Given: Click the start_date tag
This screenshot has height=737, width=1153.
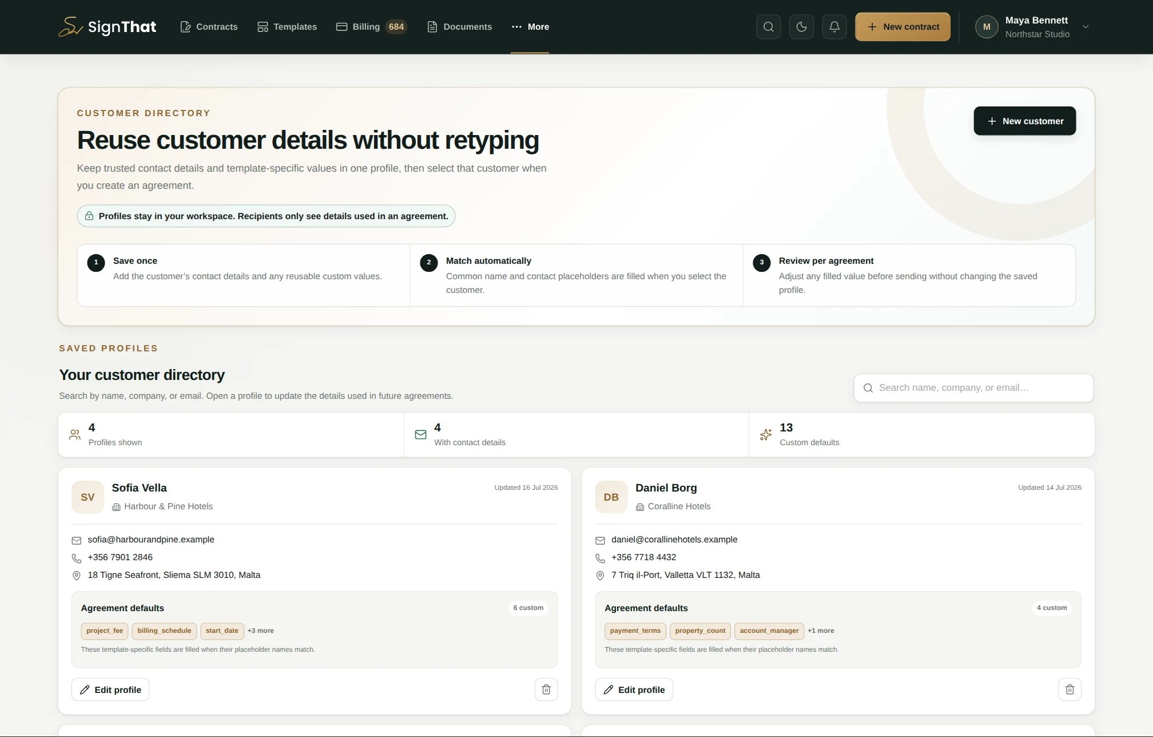Looking at the screenshot, I should 222,631.
